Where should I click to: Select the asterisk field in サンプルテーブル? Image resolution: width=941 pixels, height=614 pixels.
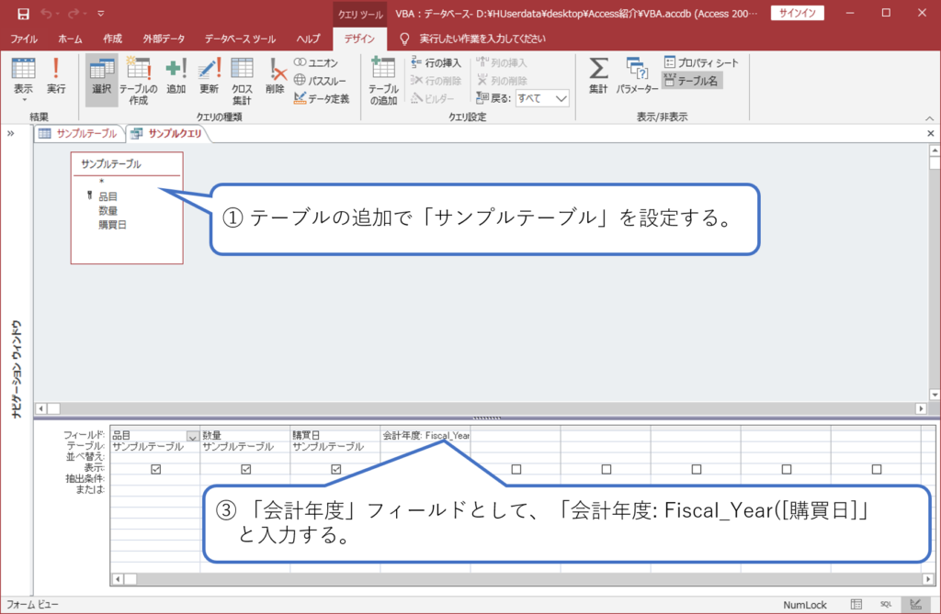(x=101, y=182)
